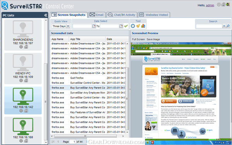Select the 192.168.18.188 computer
The height and width of the screenshot is (145, 232).
[23, 130]
